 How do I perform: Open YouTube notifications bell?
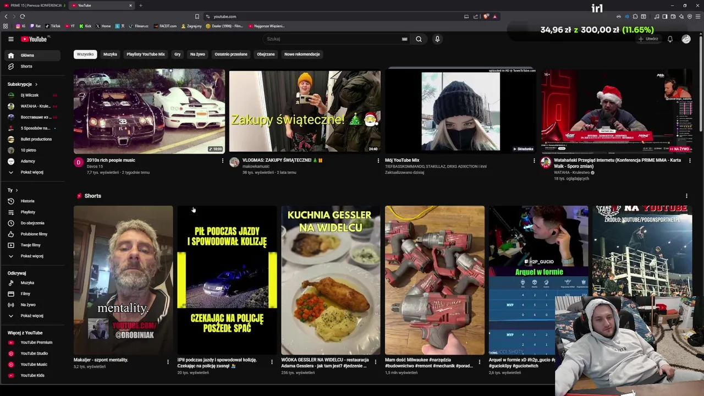(670, 39)
